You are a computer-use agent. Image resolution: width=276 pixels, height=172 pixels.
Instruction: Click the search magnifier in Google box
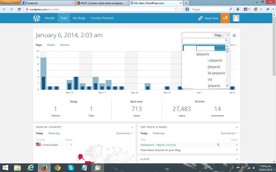pyautogui.click(x=230, y=9)
